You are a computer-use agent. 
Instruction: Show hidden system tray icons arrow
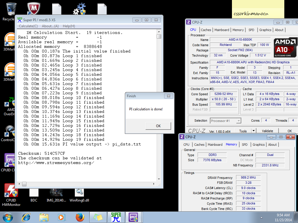(x=262, y=217)
